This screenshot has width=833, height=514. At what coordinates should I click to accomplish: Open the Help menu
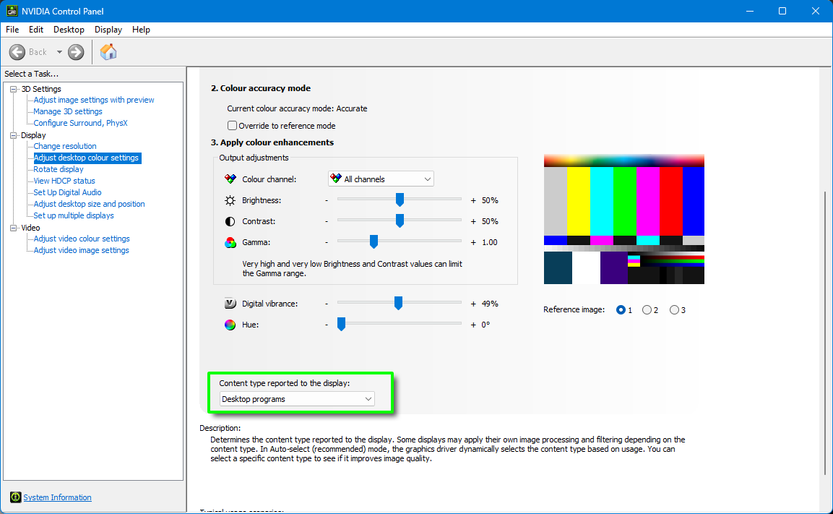tap(142, 30)
